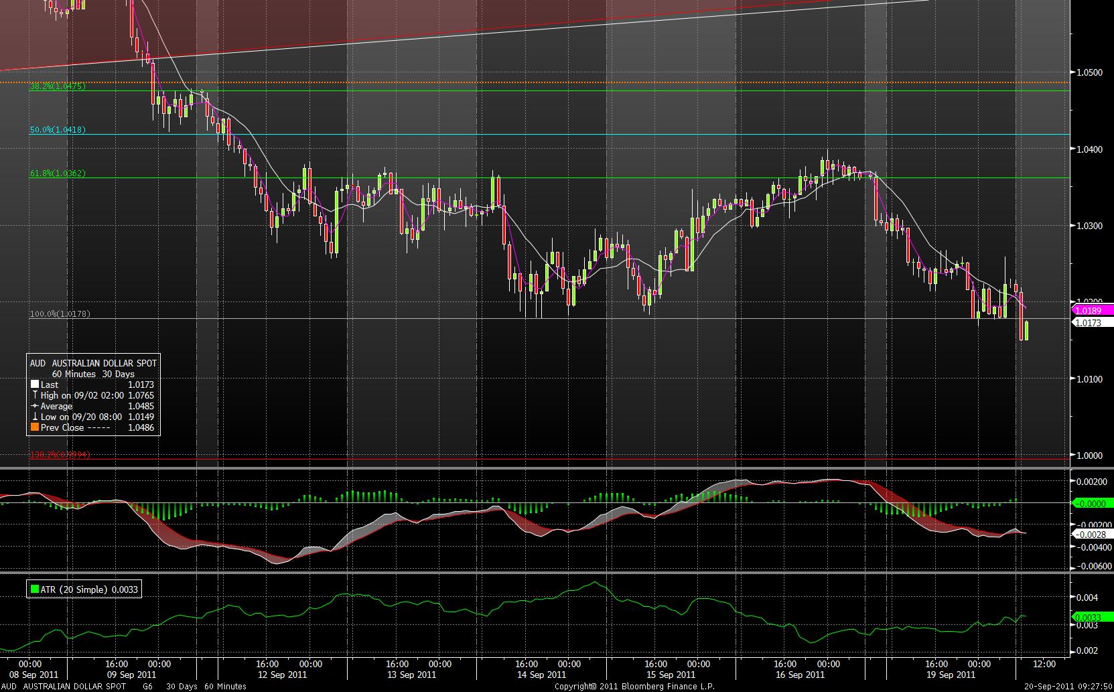Viewport: 1114px width, 692px height.
Task: Click the 14 Sep 2011 date label
Action: pyautogui.click(x=541, y=675)
